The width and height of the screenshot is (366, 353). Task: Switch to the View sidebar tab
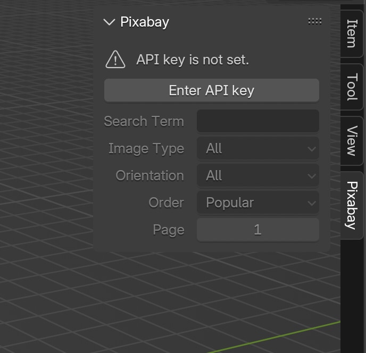pyautogui.click(x=352, y=141)
